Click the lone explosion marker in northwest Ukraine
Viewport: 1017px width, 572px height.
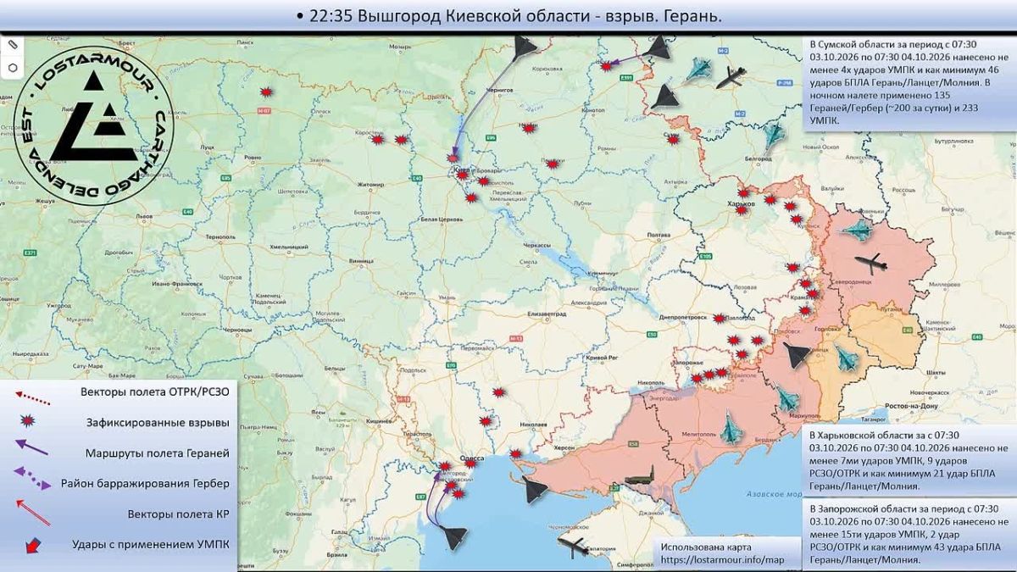click(x=268, y=92)
